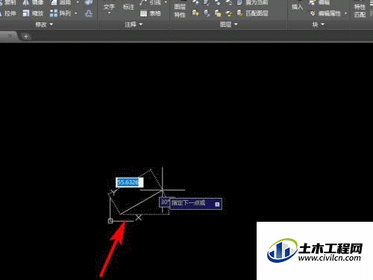Select the Fillet (圆角) tool
The image size is (373, 280).
61,3
